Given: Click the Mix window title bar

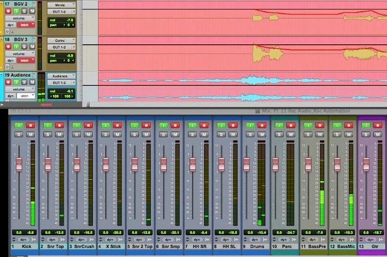Looking at the screenshot, I should (x=198, y=111).
